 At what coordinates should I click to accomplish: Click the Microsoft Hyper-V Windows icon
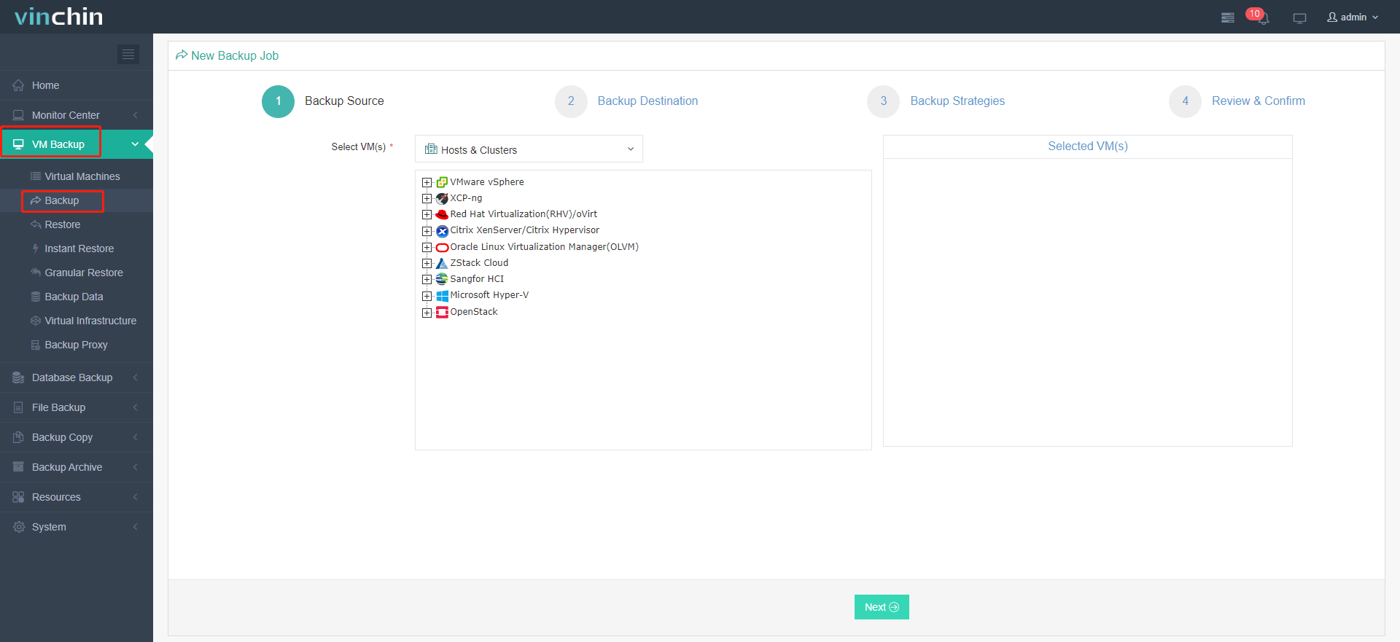coord(442,295)
